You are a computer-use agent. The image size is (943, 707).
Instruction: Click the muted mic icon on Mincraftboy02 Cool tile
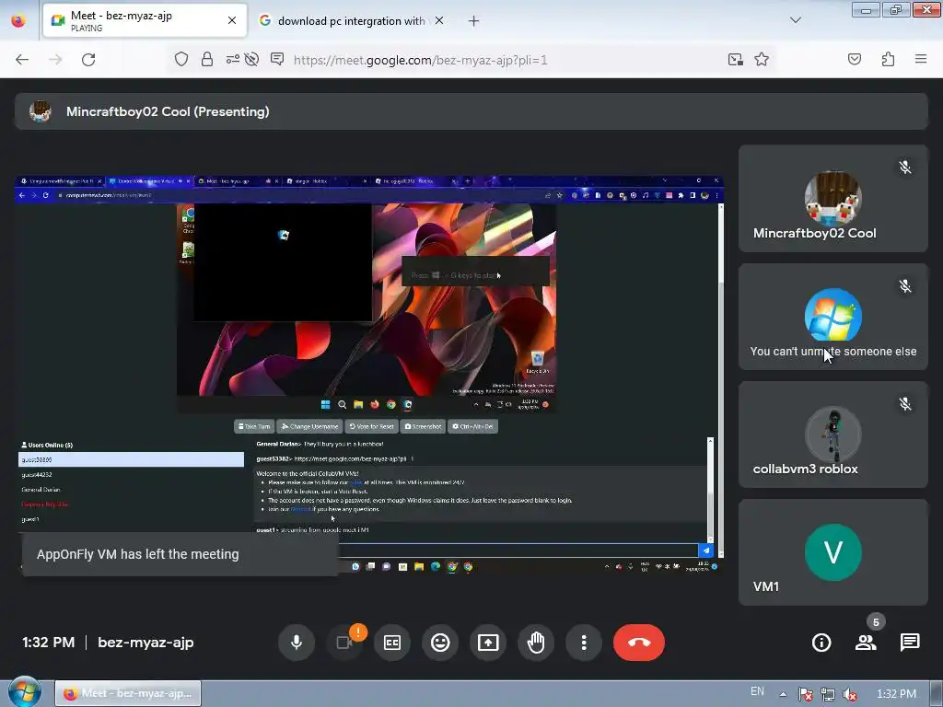tap(905, 168)
